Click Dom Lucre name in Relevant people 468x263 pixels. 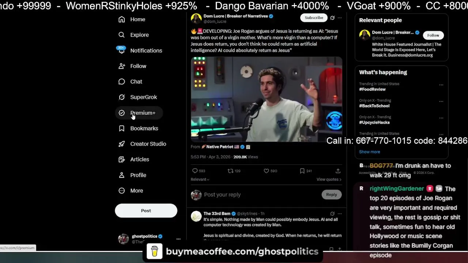point(393,33)
